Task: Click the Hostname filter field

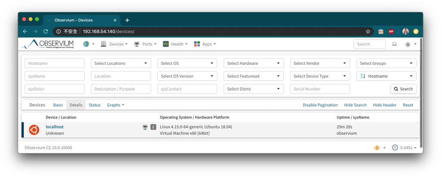Action: click(x=55, y=64)
